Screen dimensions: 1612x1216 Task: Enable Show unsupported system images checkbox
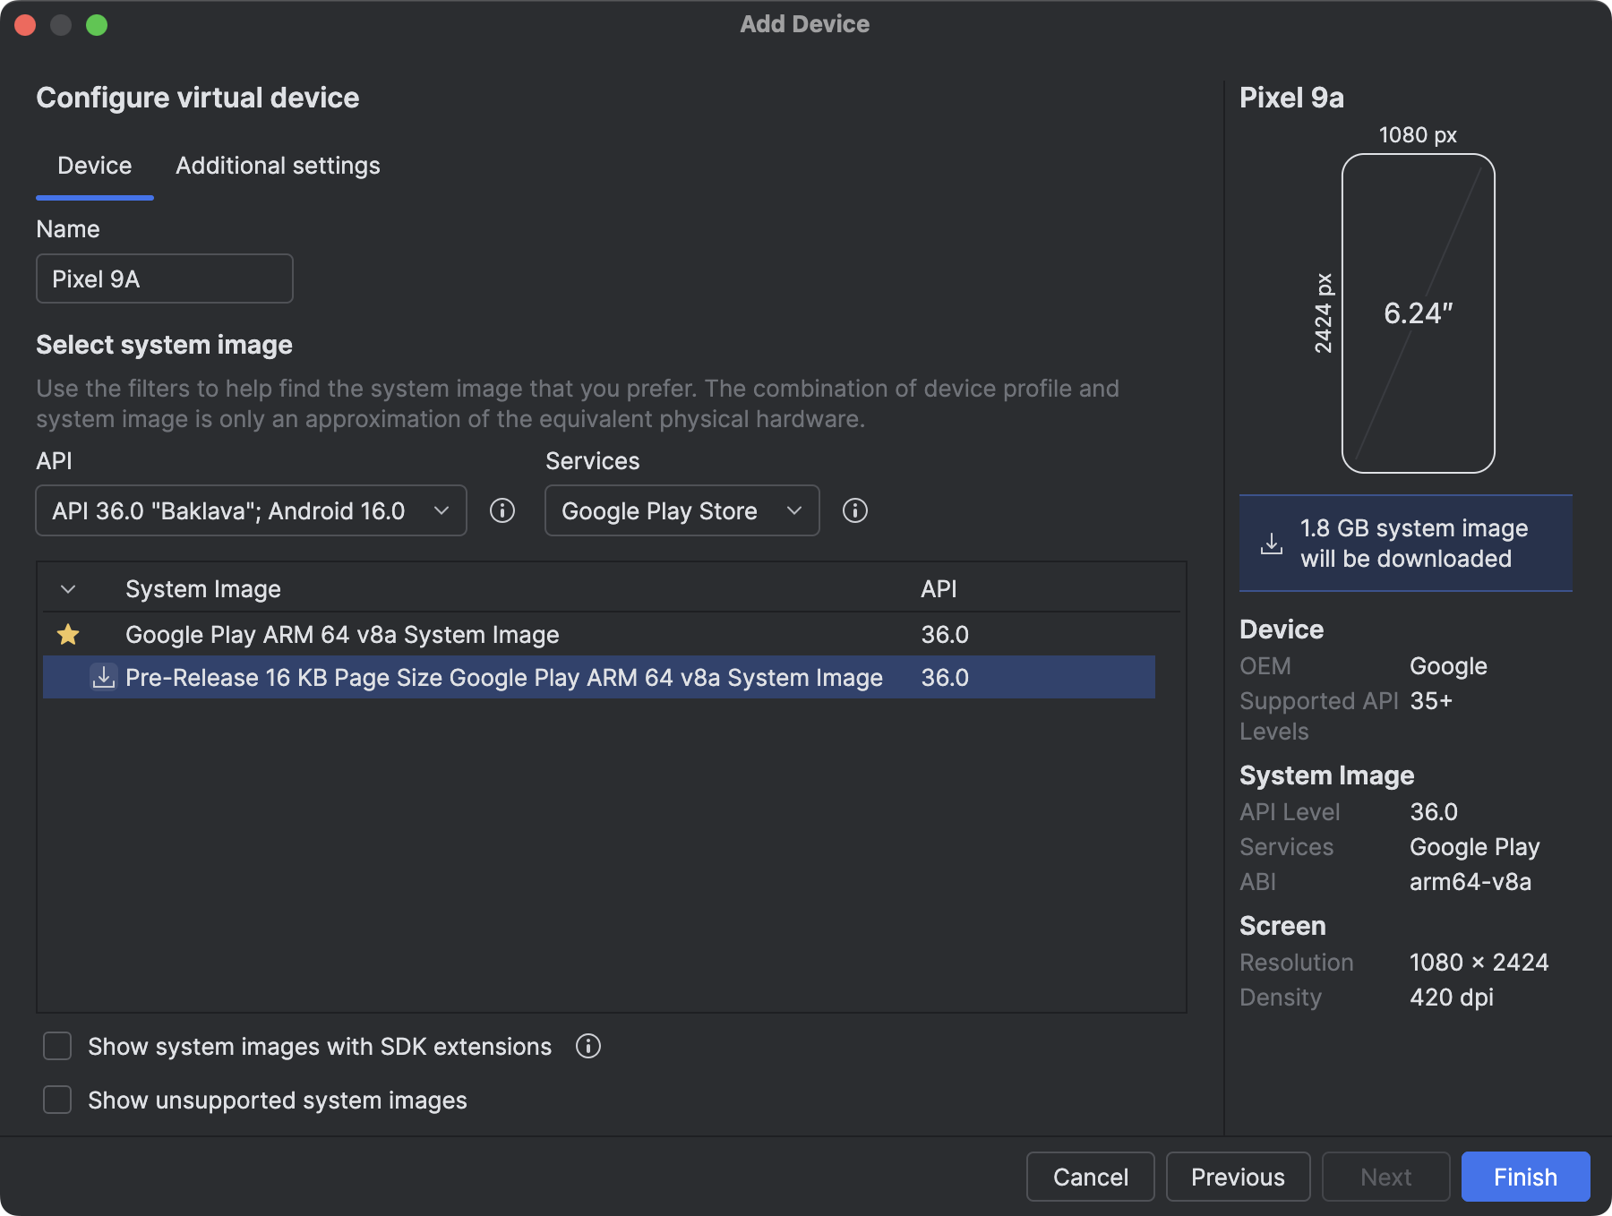(x=58, y=1100)
